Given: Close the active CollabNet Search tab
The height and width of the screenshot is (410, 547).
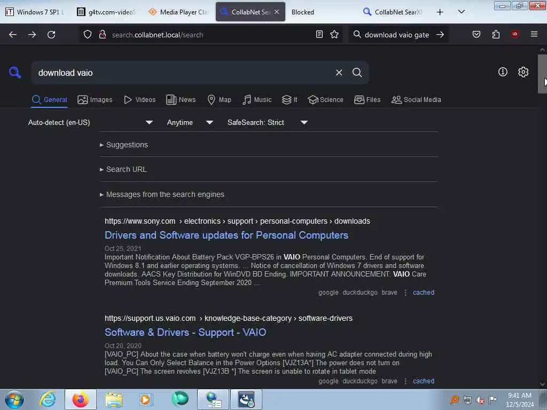Looking at the screenshot, I should (x=277, y=12).
